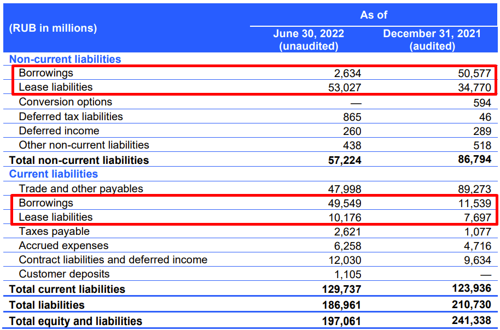Select the Lease liabilities value 34,770
Viewport: 500px width, 330px height.
coord(474,87)
